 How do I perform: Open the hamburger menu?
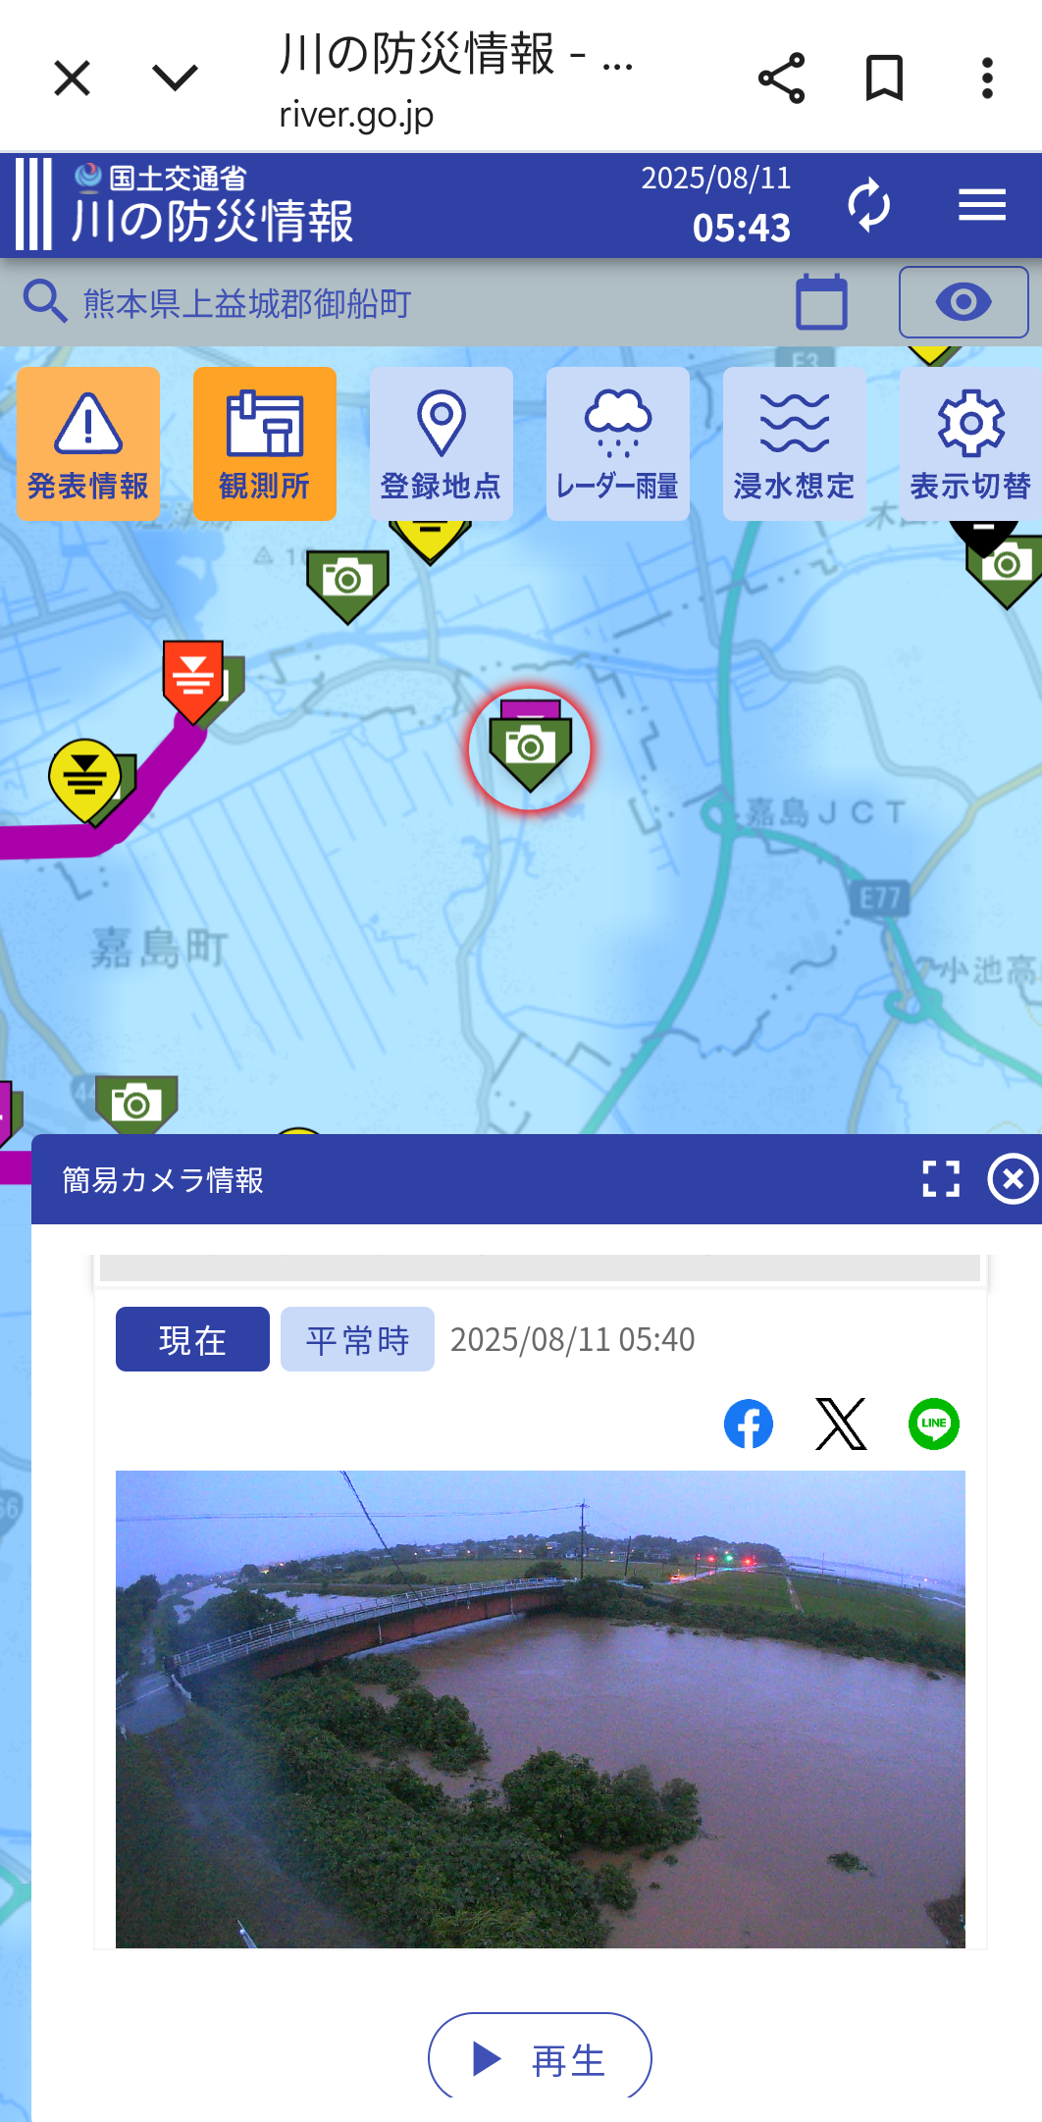(x=982, y=205)
